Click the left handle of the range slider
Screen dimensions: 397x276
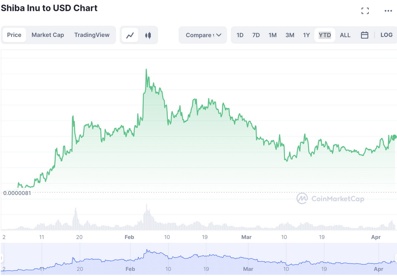[x=2, y=258]
